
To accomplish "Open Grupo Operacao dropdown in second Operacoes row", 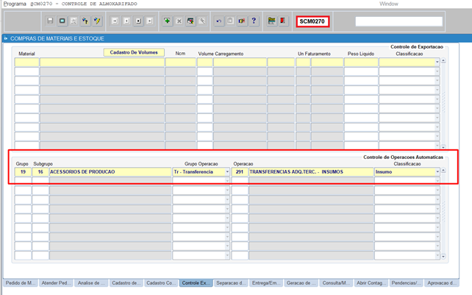I will pos(227,181).
